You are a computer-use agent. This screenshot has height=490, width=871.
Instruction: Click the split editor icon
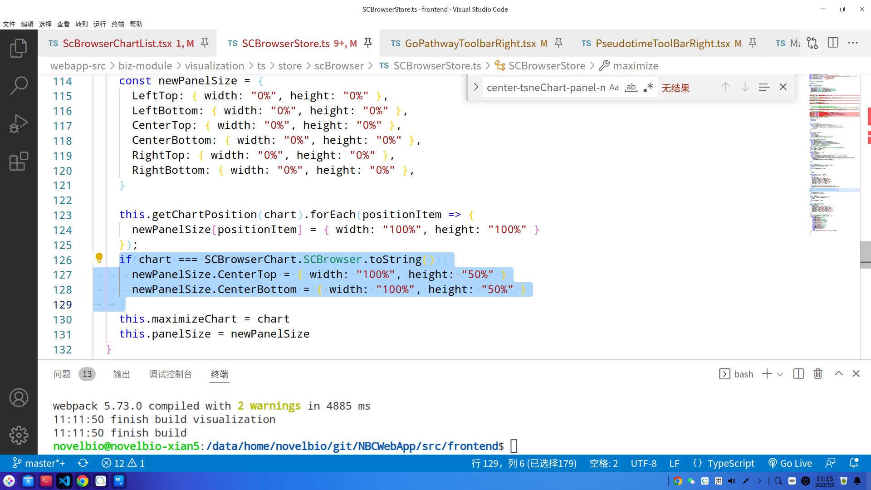833,43
